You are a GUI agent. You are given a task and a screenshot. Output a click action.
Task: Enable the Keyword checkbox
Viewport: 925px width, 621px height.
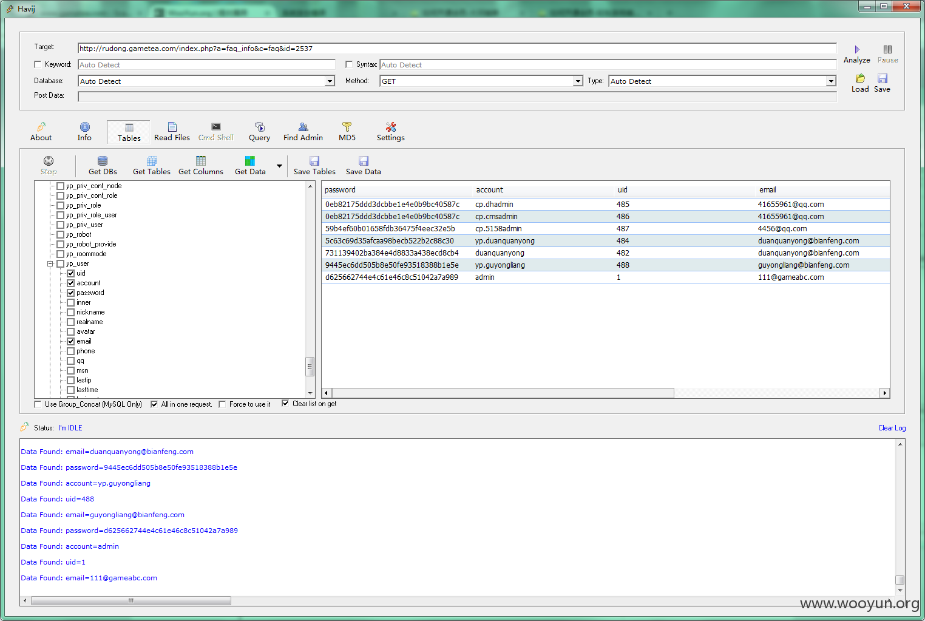(38, 64)
